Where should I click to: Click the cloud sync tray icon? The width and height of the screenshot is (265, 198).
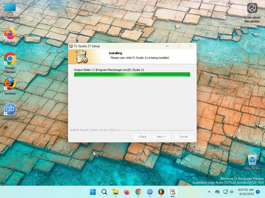[x=217, y=192]
